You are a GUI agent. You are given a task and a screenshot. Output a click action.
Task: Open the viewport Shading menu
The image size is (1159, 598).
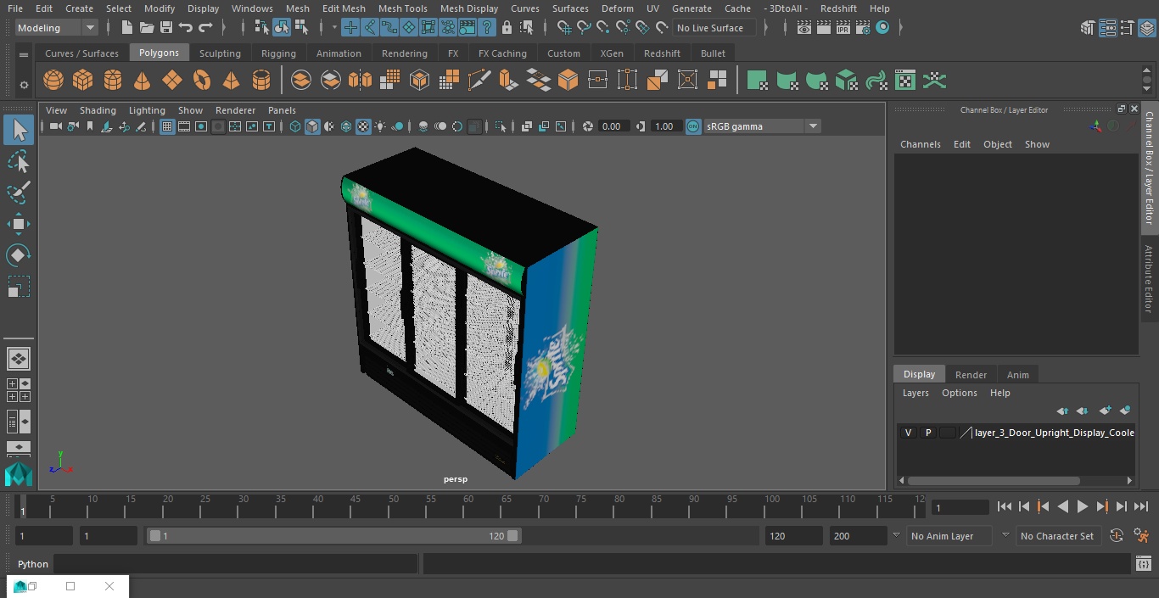[98, 110]
